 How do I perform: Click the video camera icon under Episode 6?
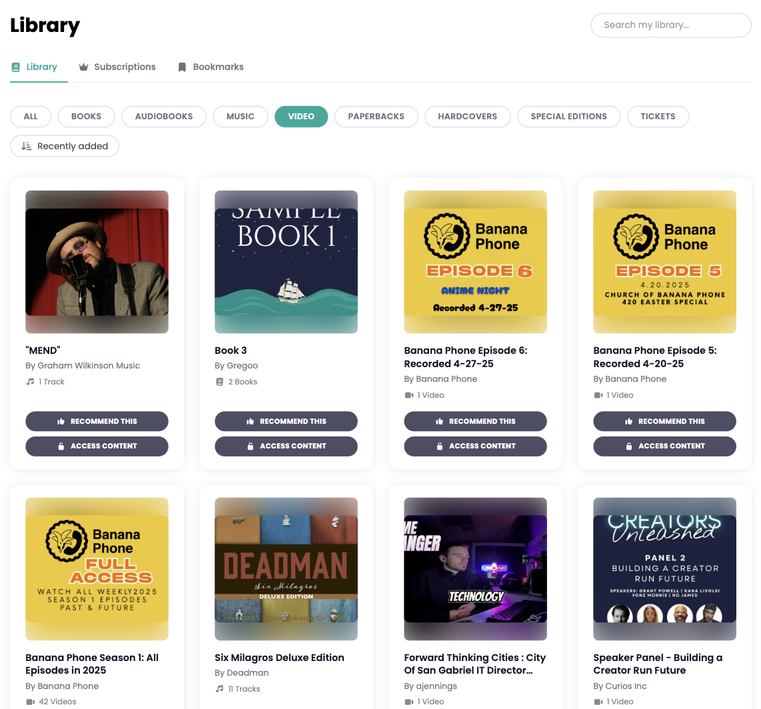(x=409, y=395)
